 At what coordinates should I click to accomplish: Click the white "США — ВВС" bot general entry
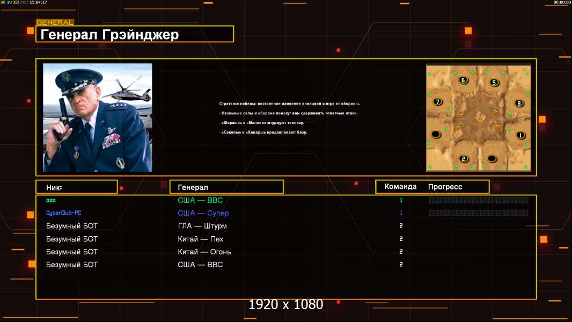click(200, 265)
